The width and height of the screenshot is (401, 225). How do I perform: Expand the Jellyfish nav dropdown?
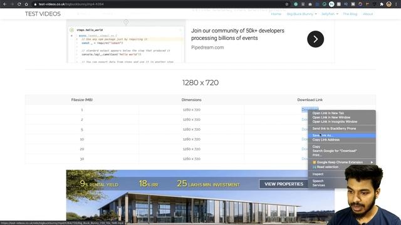pos(330,14)
